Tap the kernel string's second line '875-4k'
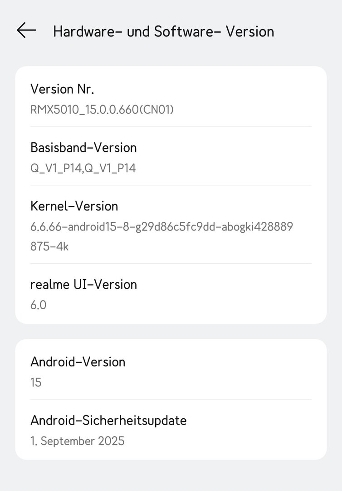Screen dimensions: 342x491 pos(49,246)
